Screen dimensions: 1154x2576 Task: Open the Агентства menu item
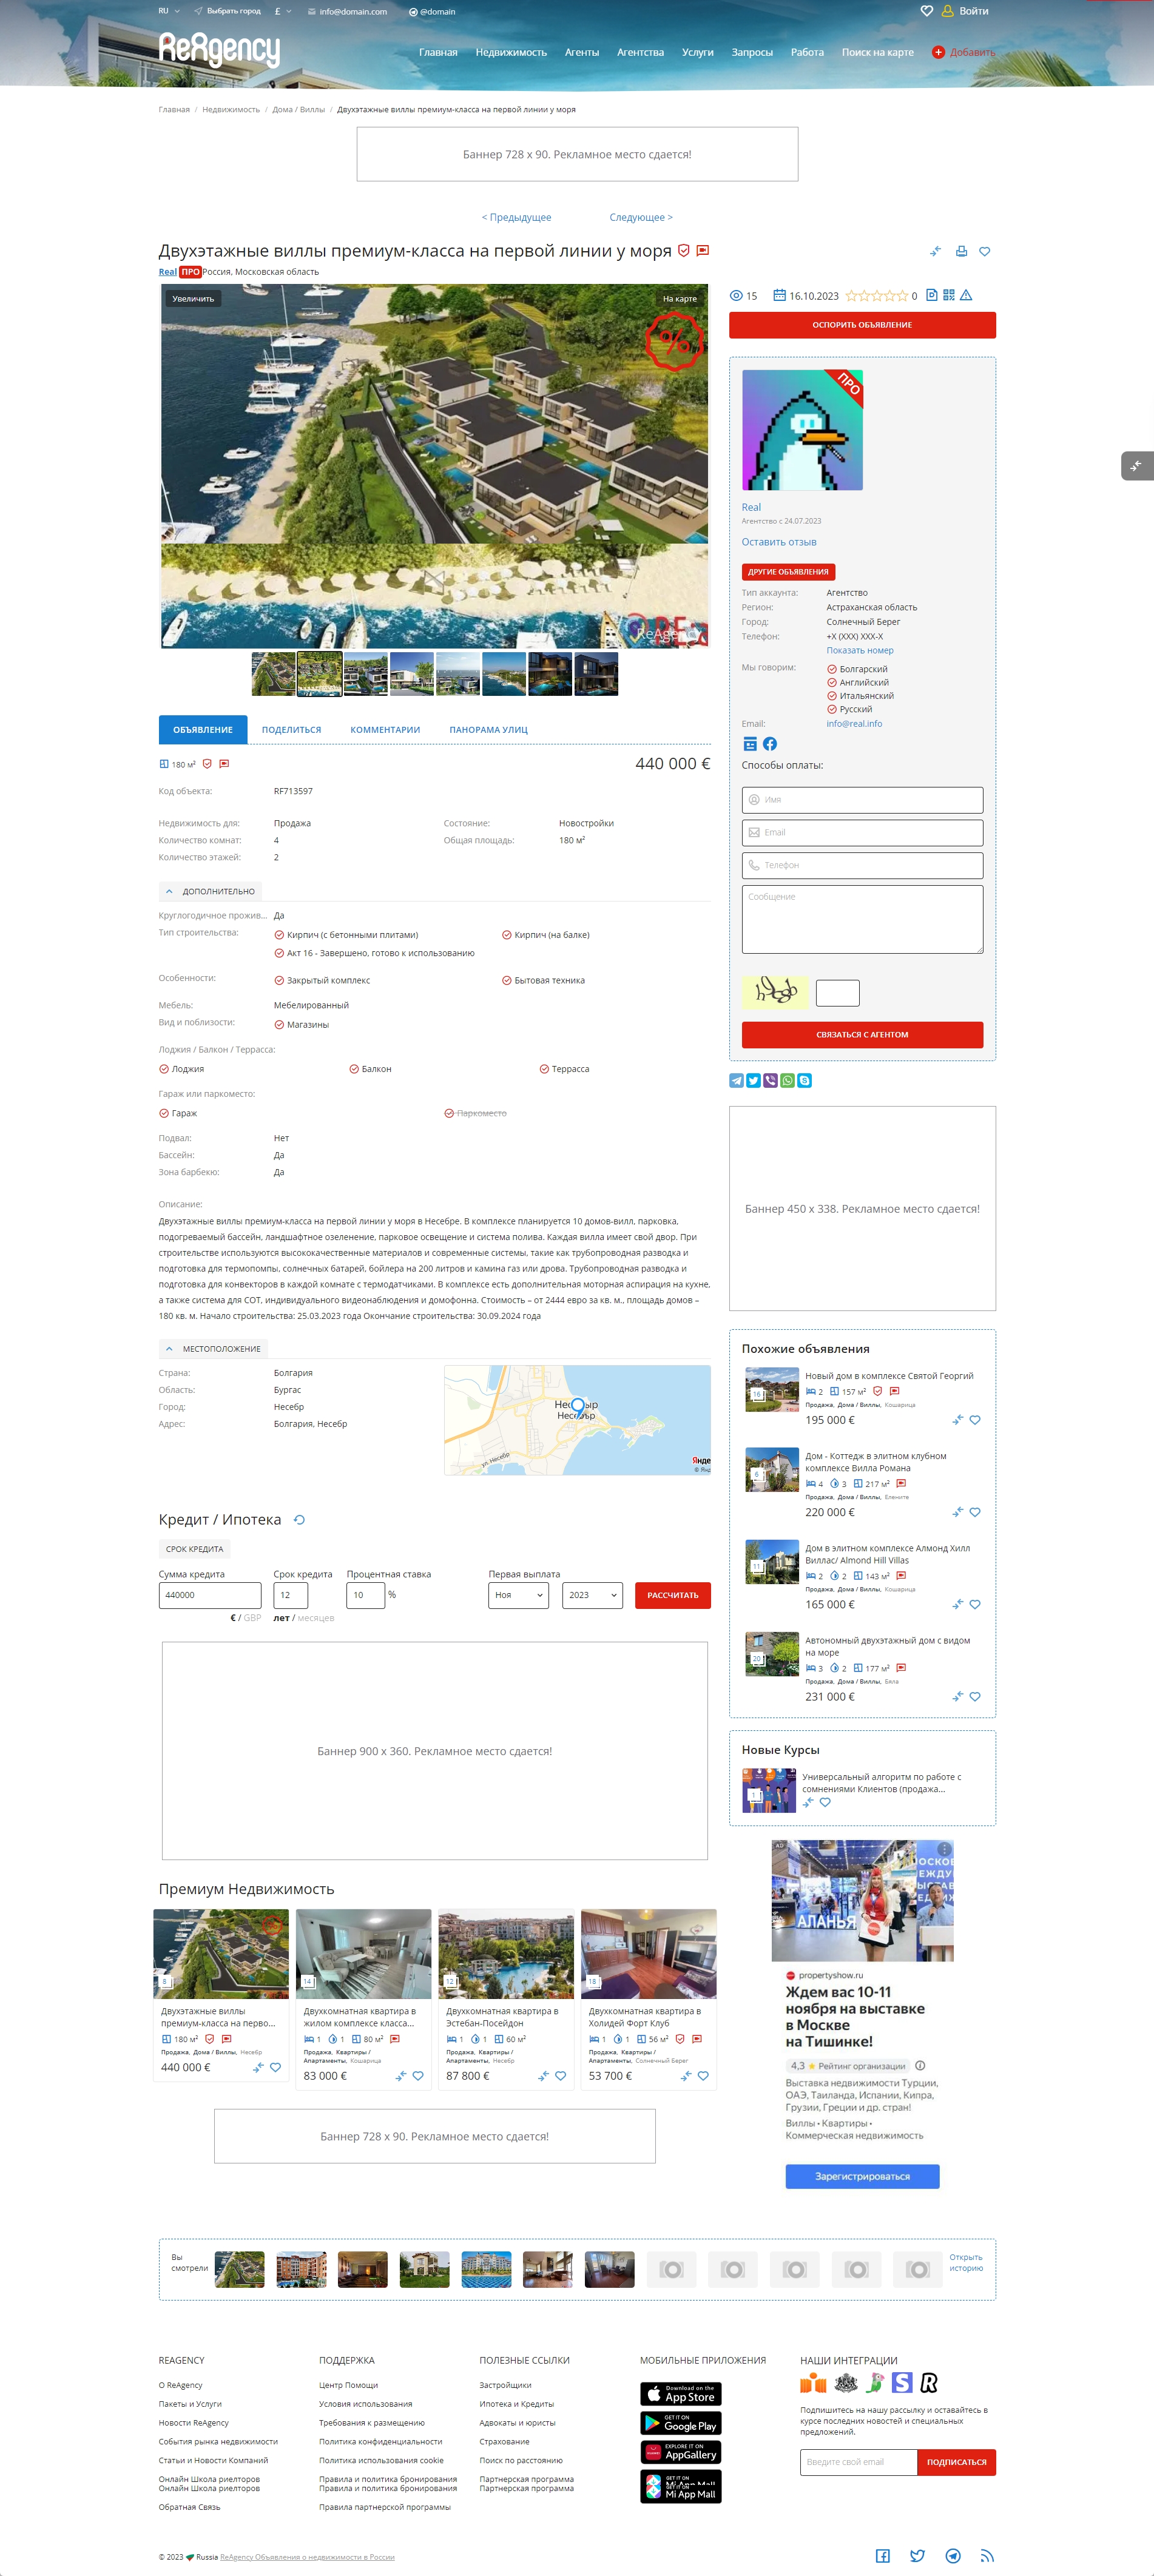click(x=640, y=52)
